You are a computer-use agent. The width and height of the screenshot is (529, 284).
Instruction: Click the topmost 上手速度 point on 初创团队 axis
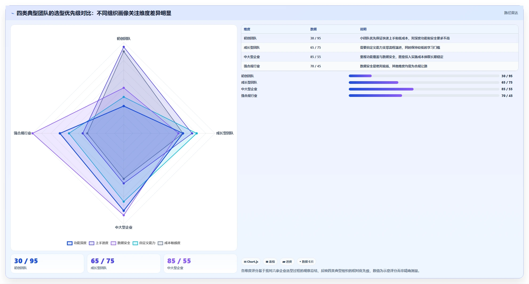tap(124, 47)
